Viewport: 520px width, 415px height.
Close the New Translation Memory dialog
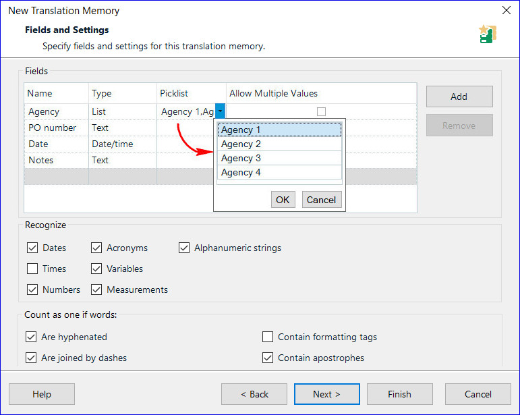click(506, 11)
